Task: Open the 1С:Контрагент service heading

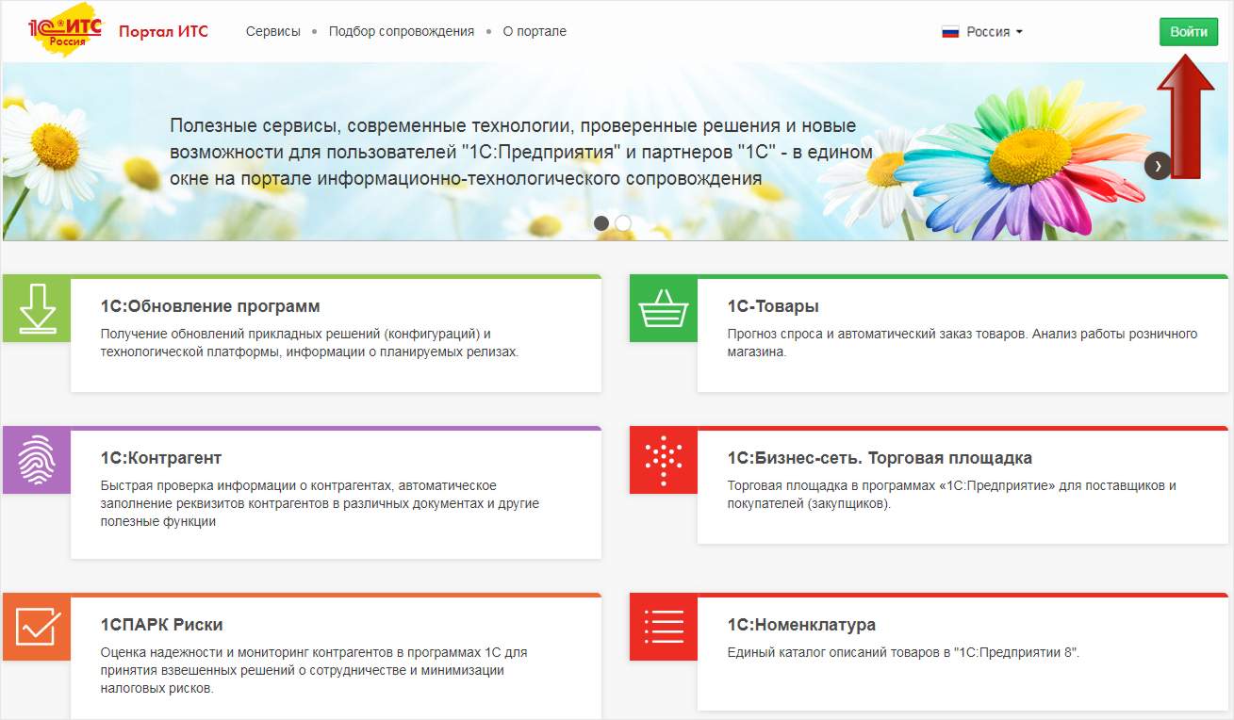Action: 161,458
